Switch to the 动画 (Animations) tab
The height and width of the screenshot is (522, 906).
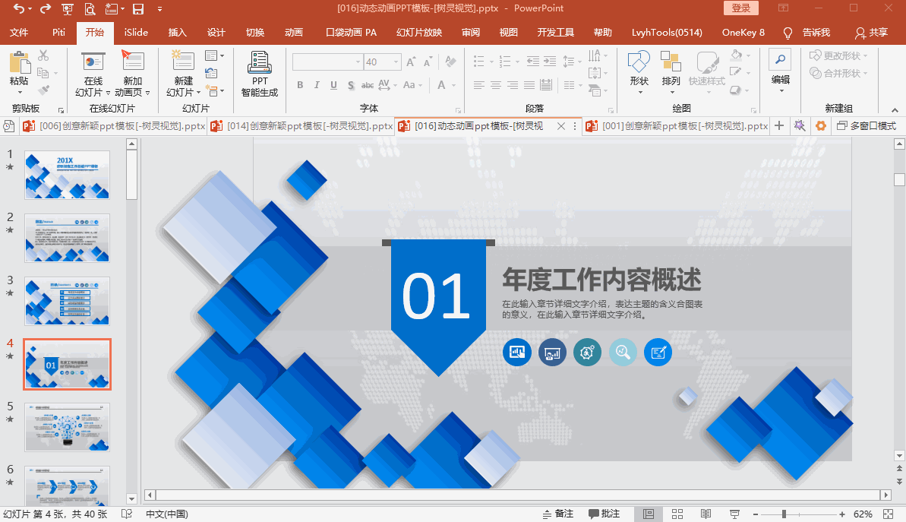pos(294,33)
